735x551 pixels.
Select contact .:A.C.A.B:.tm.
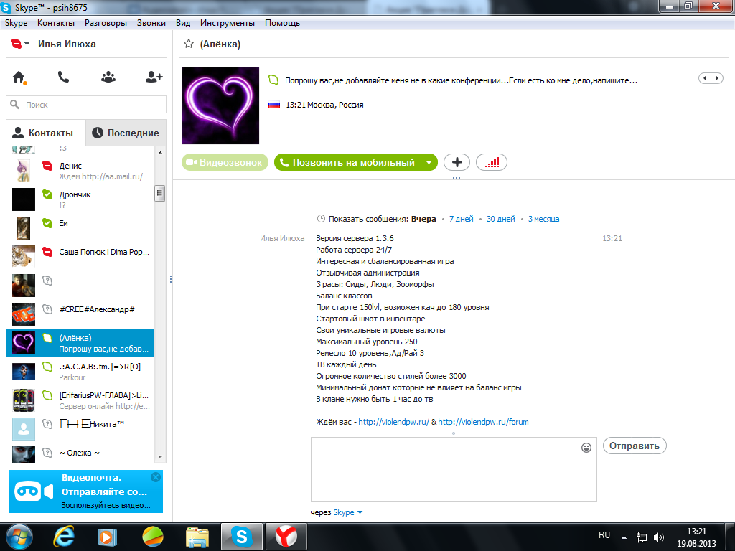[80, 371]
